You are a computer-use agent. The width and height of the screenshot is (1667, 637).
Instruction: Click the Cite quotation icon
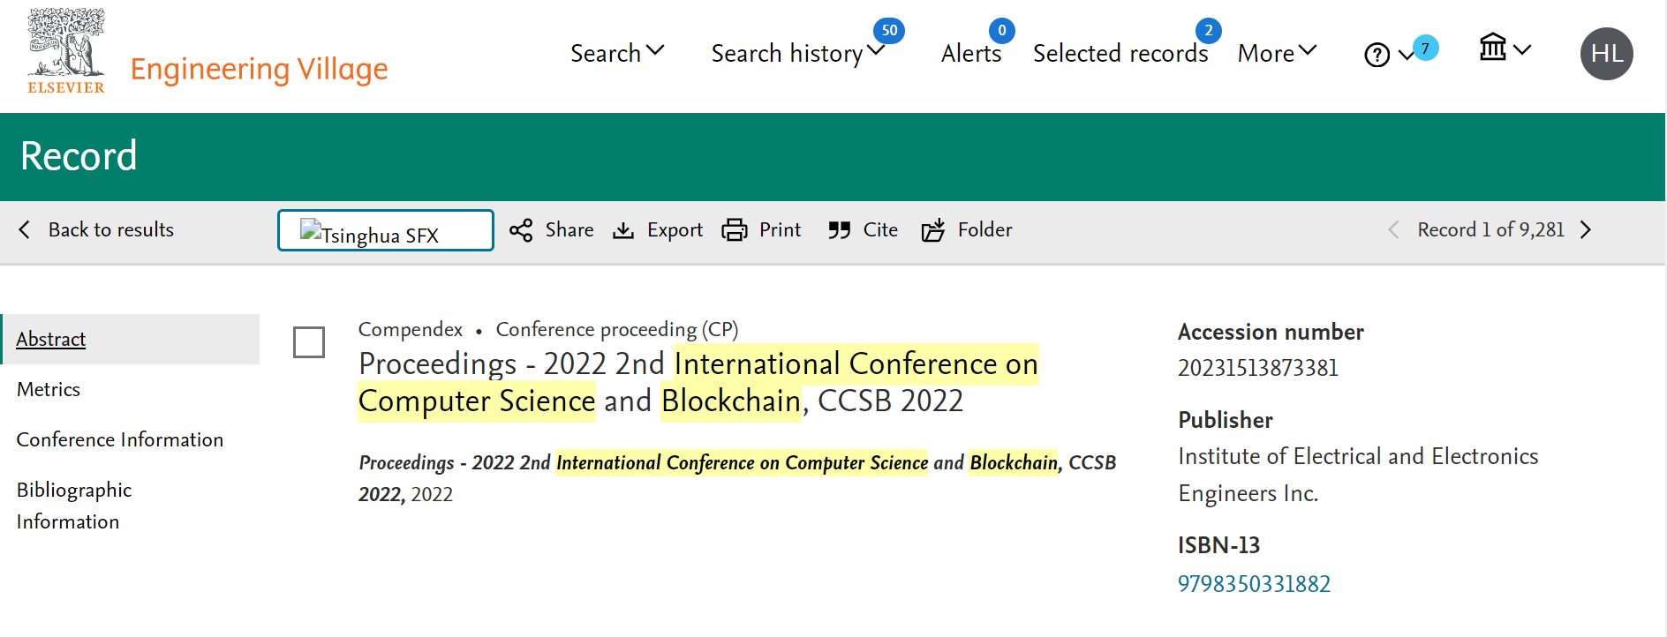point(839,230)
